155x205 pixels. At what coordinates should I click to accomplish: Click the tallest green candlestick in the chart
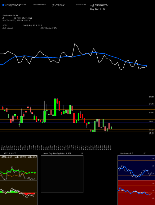[x=55, y=107]
